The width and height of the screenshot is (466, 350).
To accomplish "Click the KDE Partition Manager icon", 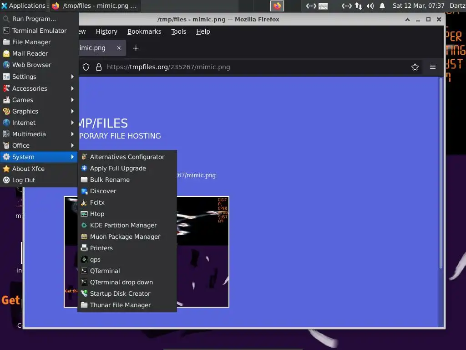I will tap(84, 225).
